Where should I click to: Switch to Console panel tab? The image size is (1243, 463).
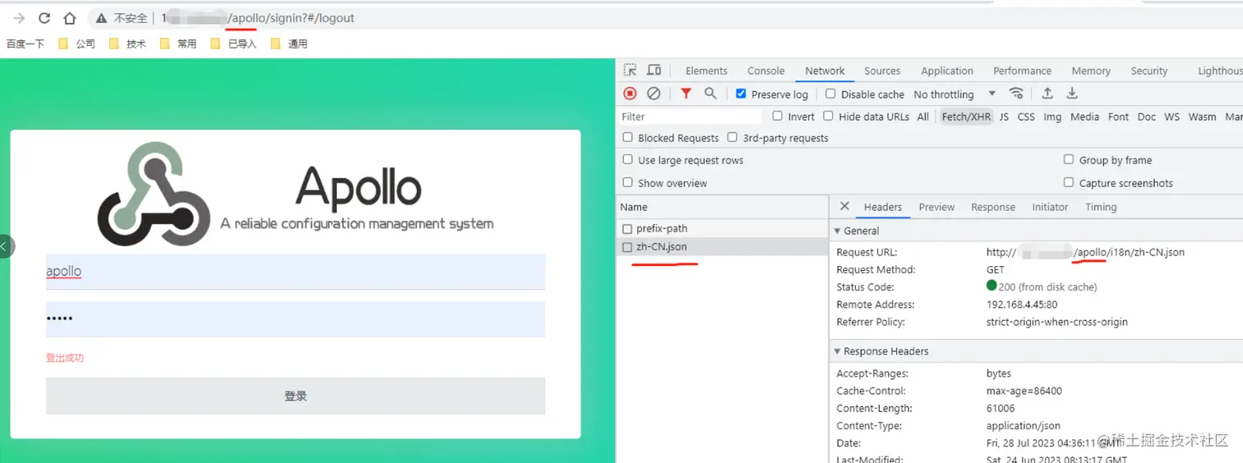point(765,71)
